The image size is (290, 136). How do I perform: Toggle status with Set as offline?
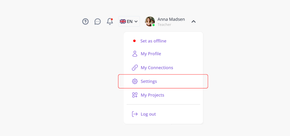pyautogui.click(x=153, y=41)
